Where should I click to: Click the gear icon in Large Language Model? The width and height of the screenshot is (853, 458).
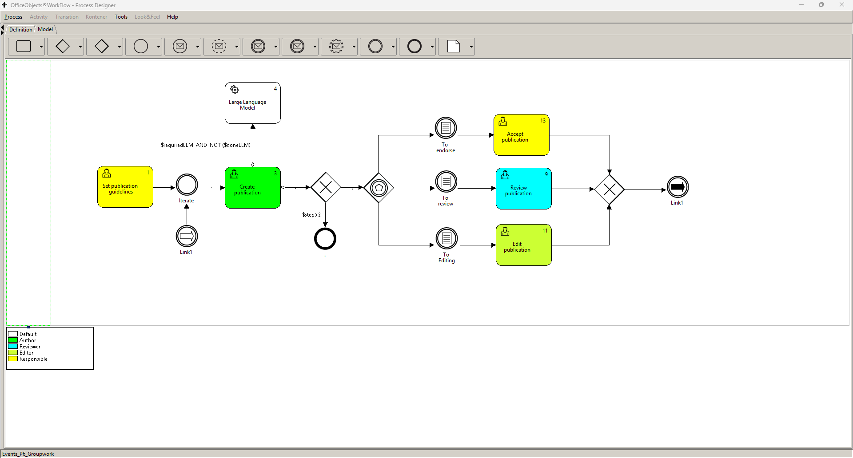pyautogui.click(x=235, y=90)
